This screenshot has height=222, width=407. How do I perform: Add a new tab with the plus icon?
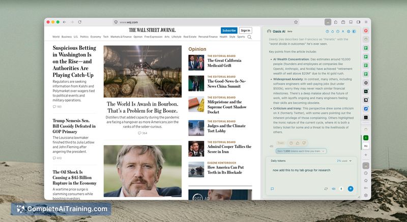[366, 155]
